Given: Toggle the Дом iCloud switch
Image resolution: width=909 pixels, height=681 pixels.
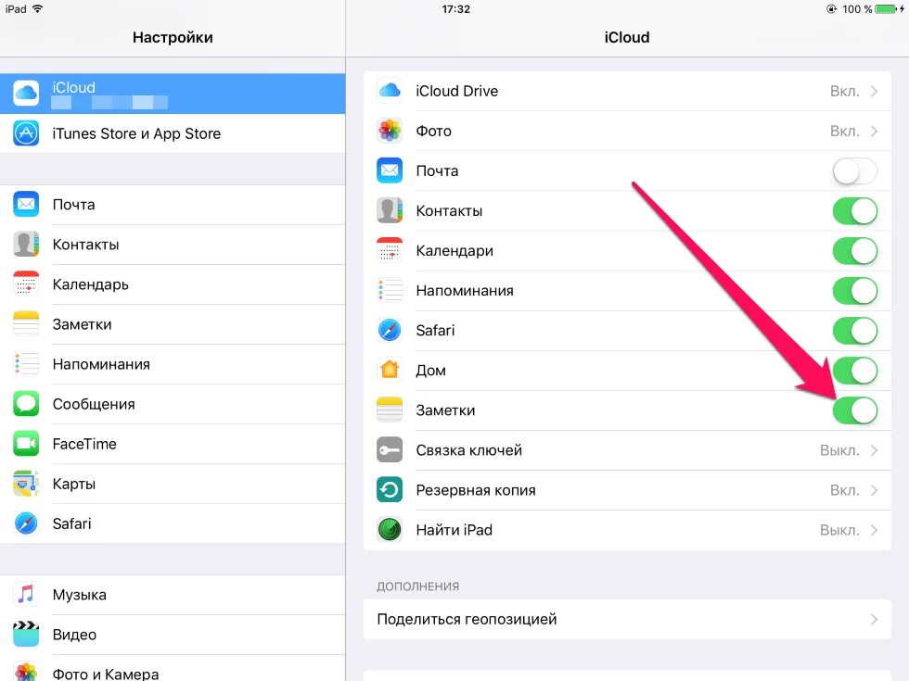Looking at the screenshot, I should (854, 371).
